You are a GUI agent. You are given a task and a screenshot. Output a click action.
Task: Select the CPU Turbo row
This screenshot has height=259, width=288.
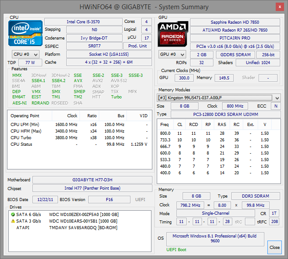click(x=79, y=138)
